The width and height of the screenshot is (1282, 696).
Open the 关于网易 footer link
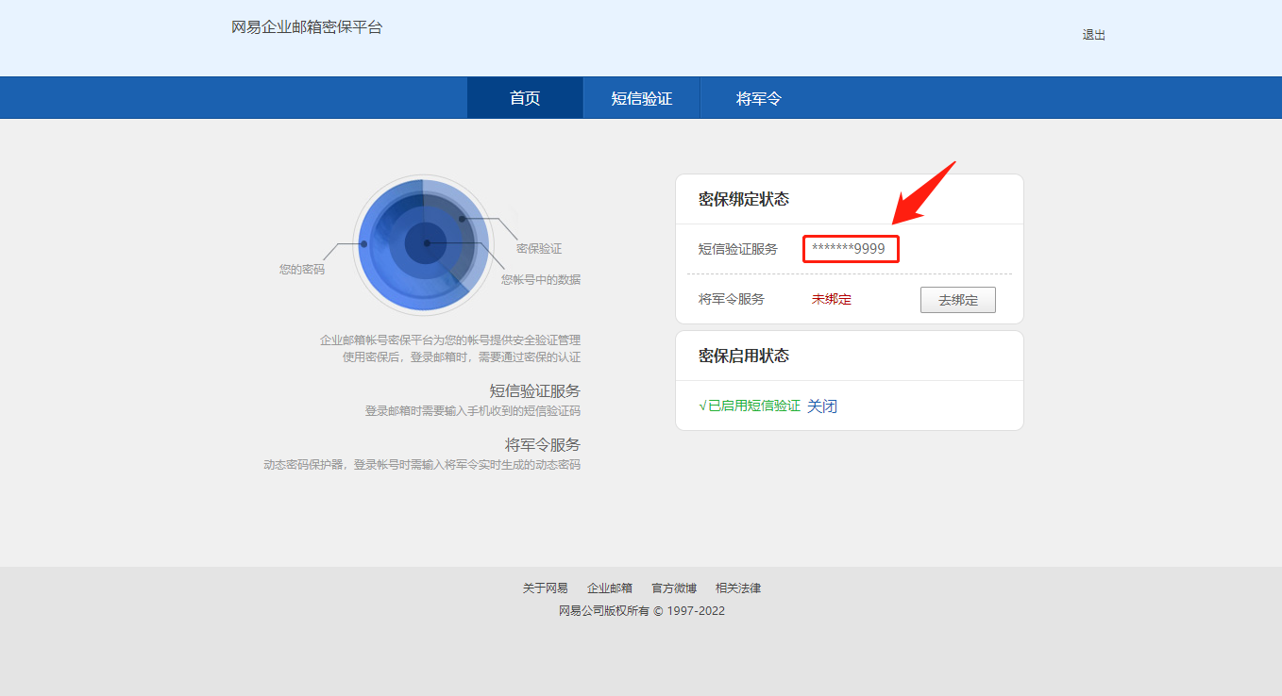coord(546,588)
